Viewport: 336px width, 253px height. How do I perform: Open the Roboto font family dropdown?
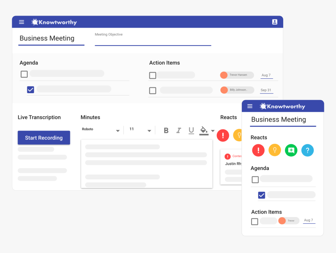click(x=101, y=130)
